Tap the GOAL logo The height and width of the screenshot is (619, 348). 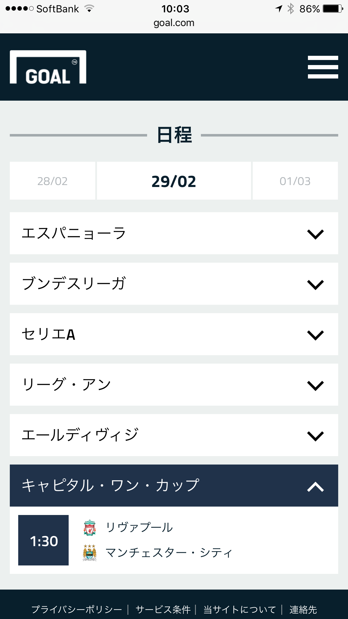48,67
